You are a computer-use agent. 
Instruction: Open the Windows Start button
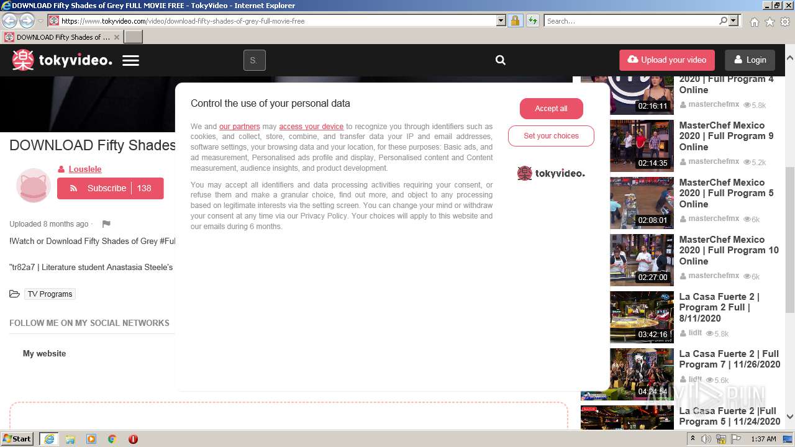17,439
